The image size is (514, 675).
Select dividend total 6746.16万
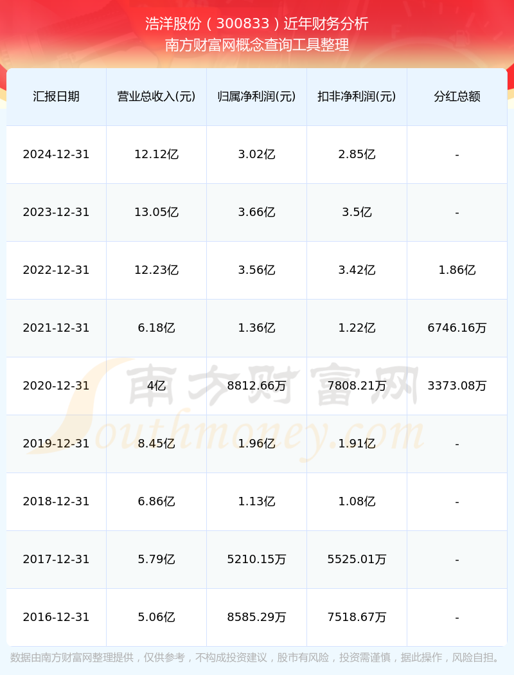pos(457,328)
